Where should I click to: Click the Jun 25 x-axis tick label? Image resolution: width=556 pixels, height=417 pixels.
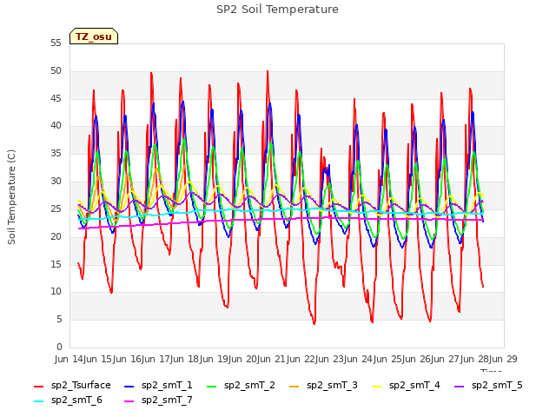389,359
